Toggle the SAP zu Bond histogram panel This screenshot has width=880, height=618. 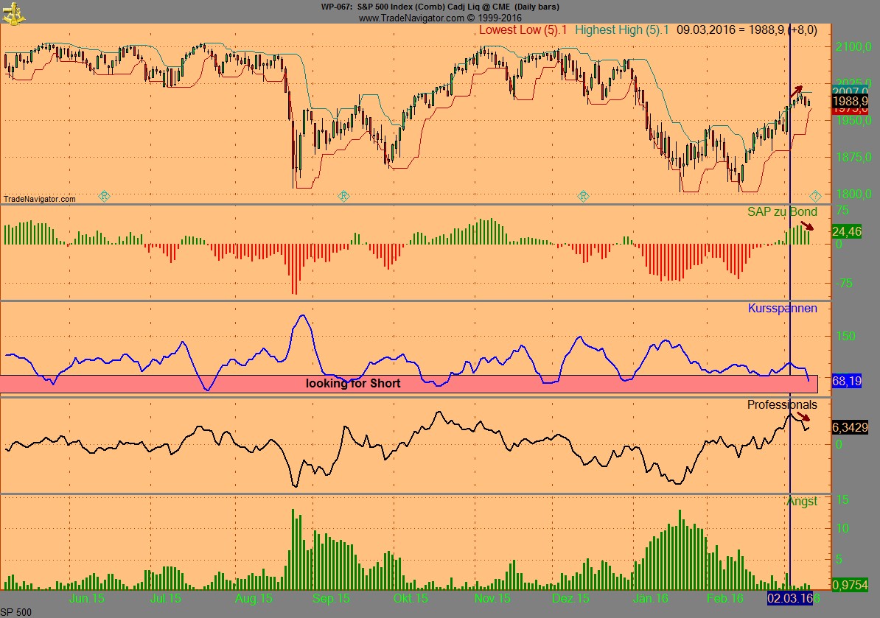coord(783,211)
